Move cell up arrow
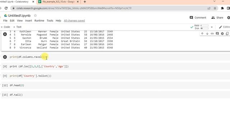Viewport: 230px width, 129px height. point(202,34)
